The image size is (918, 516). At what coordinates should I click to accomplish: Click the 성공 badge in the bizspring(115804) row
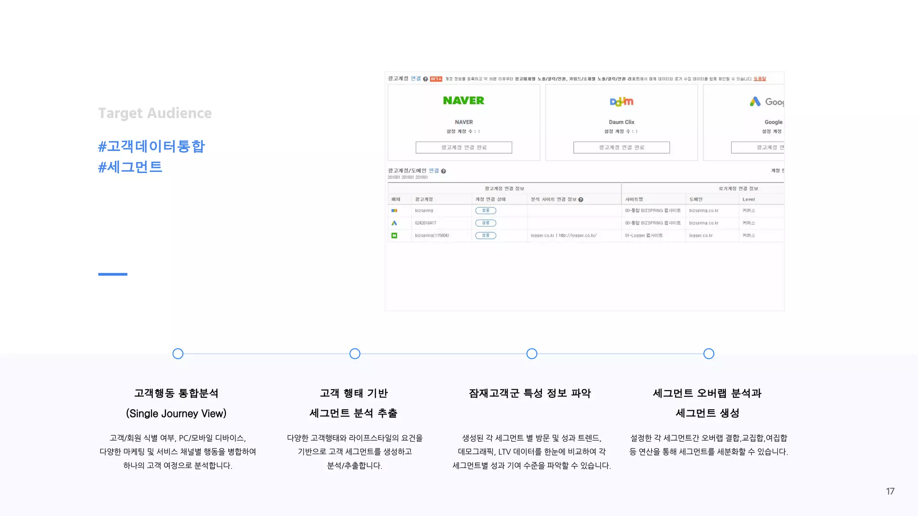coord(486,236)
